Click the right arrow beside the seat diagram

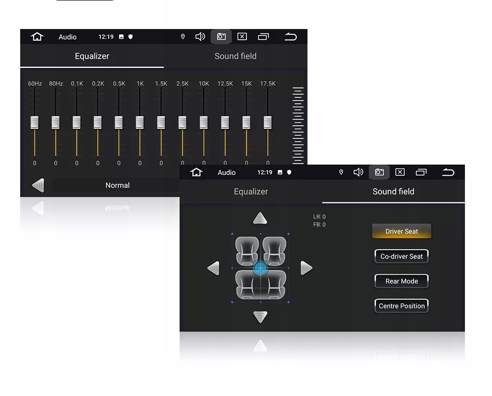point(306,268)
